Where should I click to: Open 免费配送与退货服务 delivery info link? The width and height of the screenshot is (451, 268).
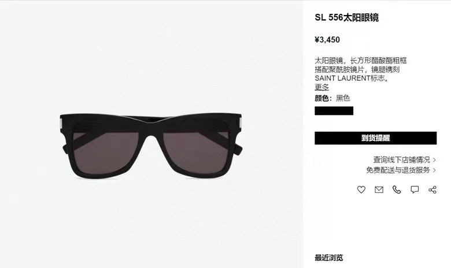tap(398, 170)
